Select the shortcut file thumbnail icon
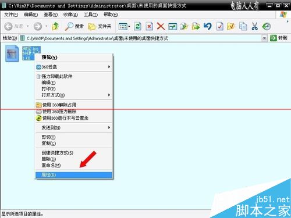The image size is (291, 218). pos(12,53)
